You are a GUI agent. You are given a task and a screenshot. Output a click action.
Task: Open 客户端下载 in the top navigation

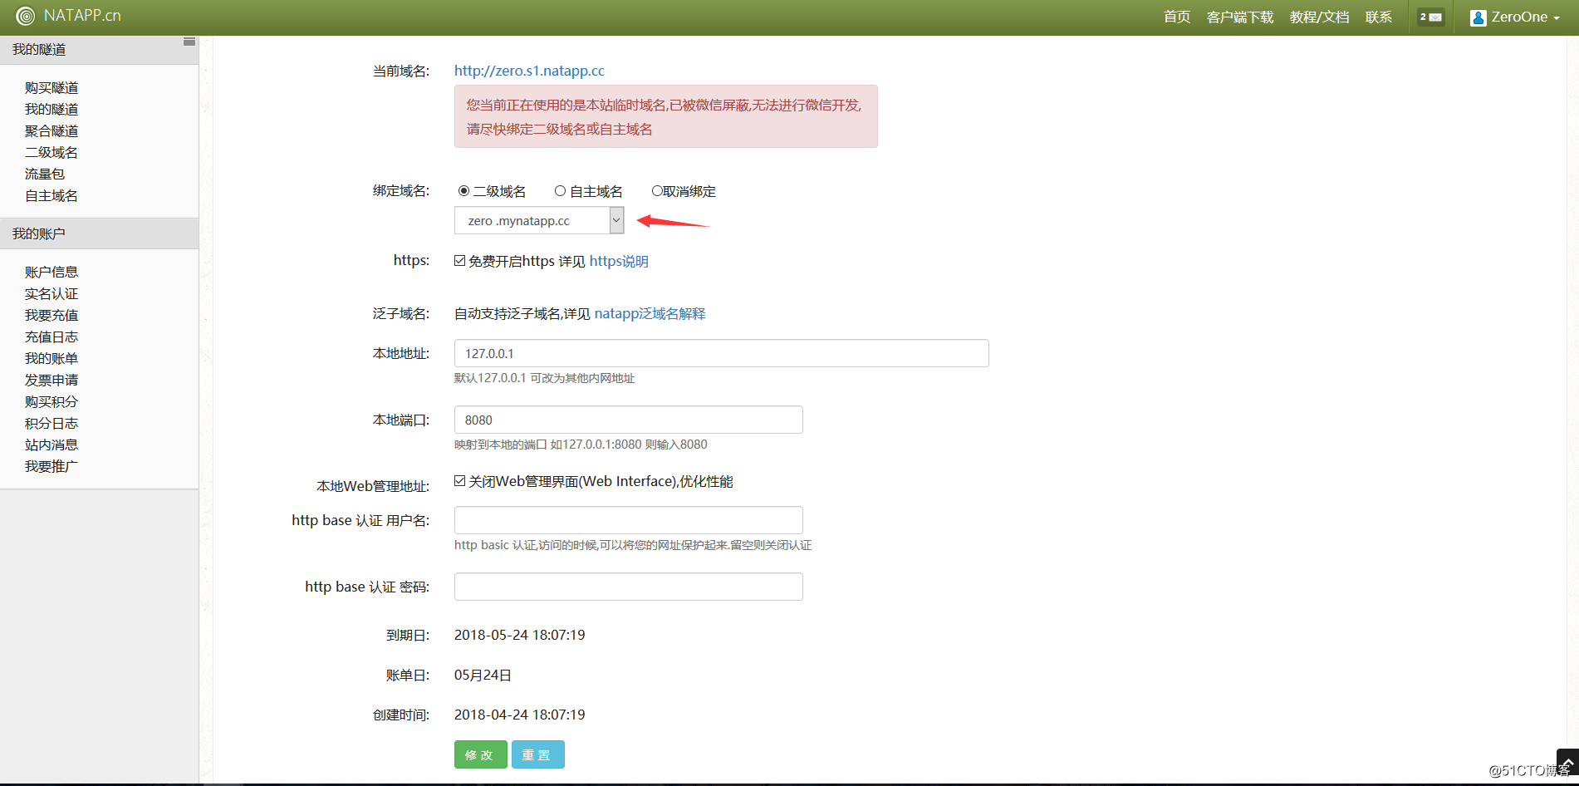[1239, 17]
